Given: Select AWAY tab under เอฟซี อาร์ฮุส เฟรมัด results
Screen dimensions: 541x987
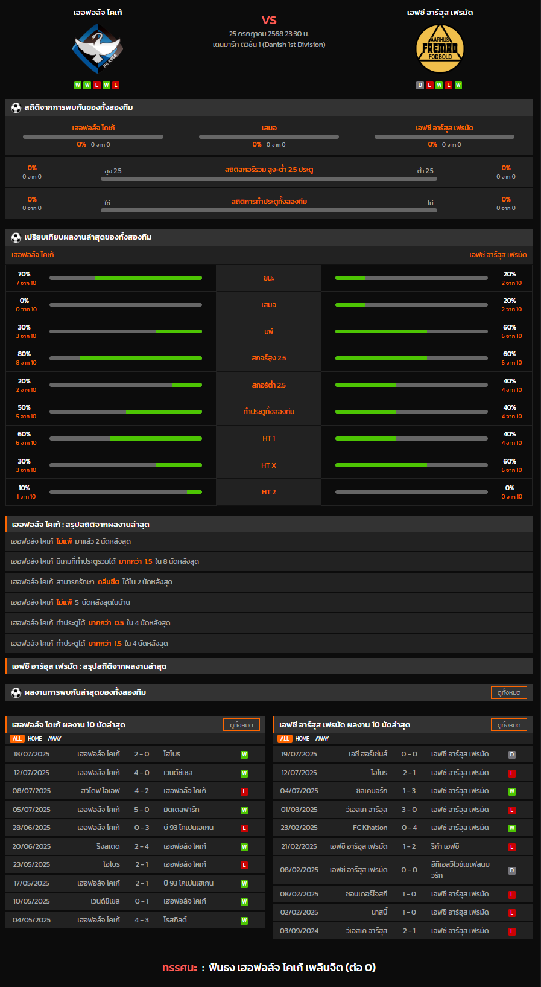Looking at the screenshot, I should (x=323, y=739).
